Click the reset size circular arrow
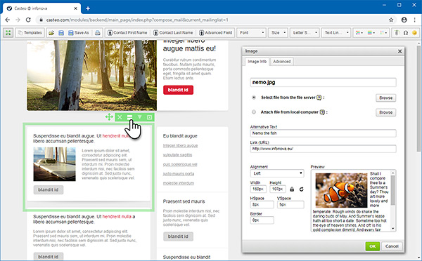Screen dimensions: 422x261 tap(302, 189)
